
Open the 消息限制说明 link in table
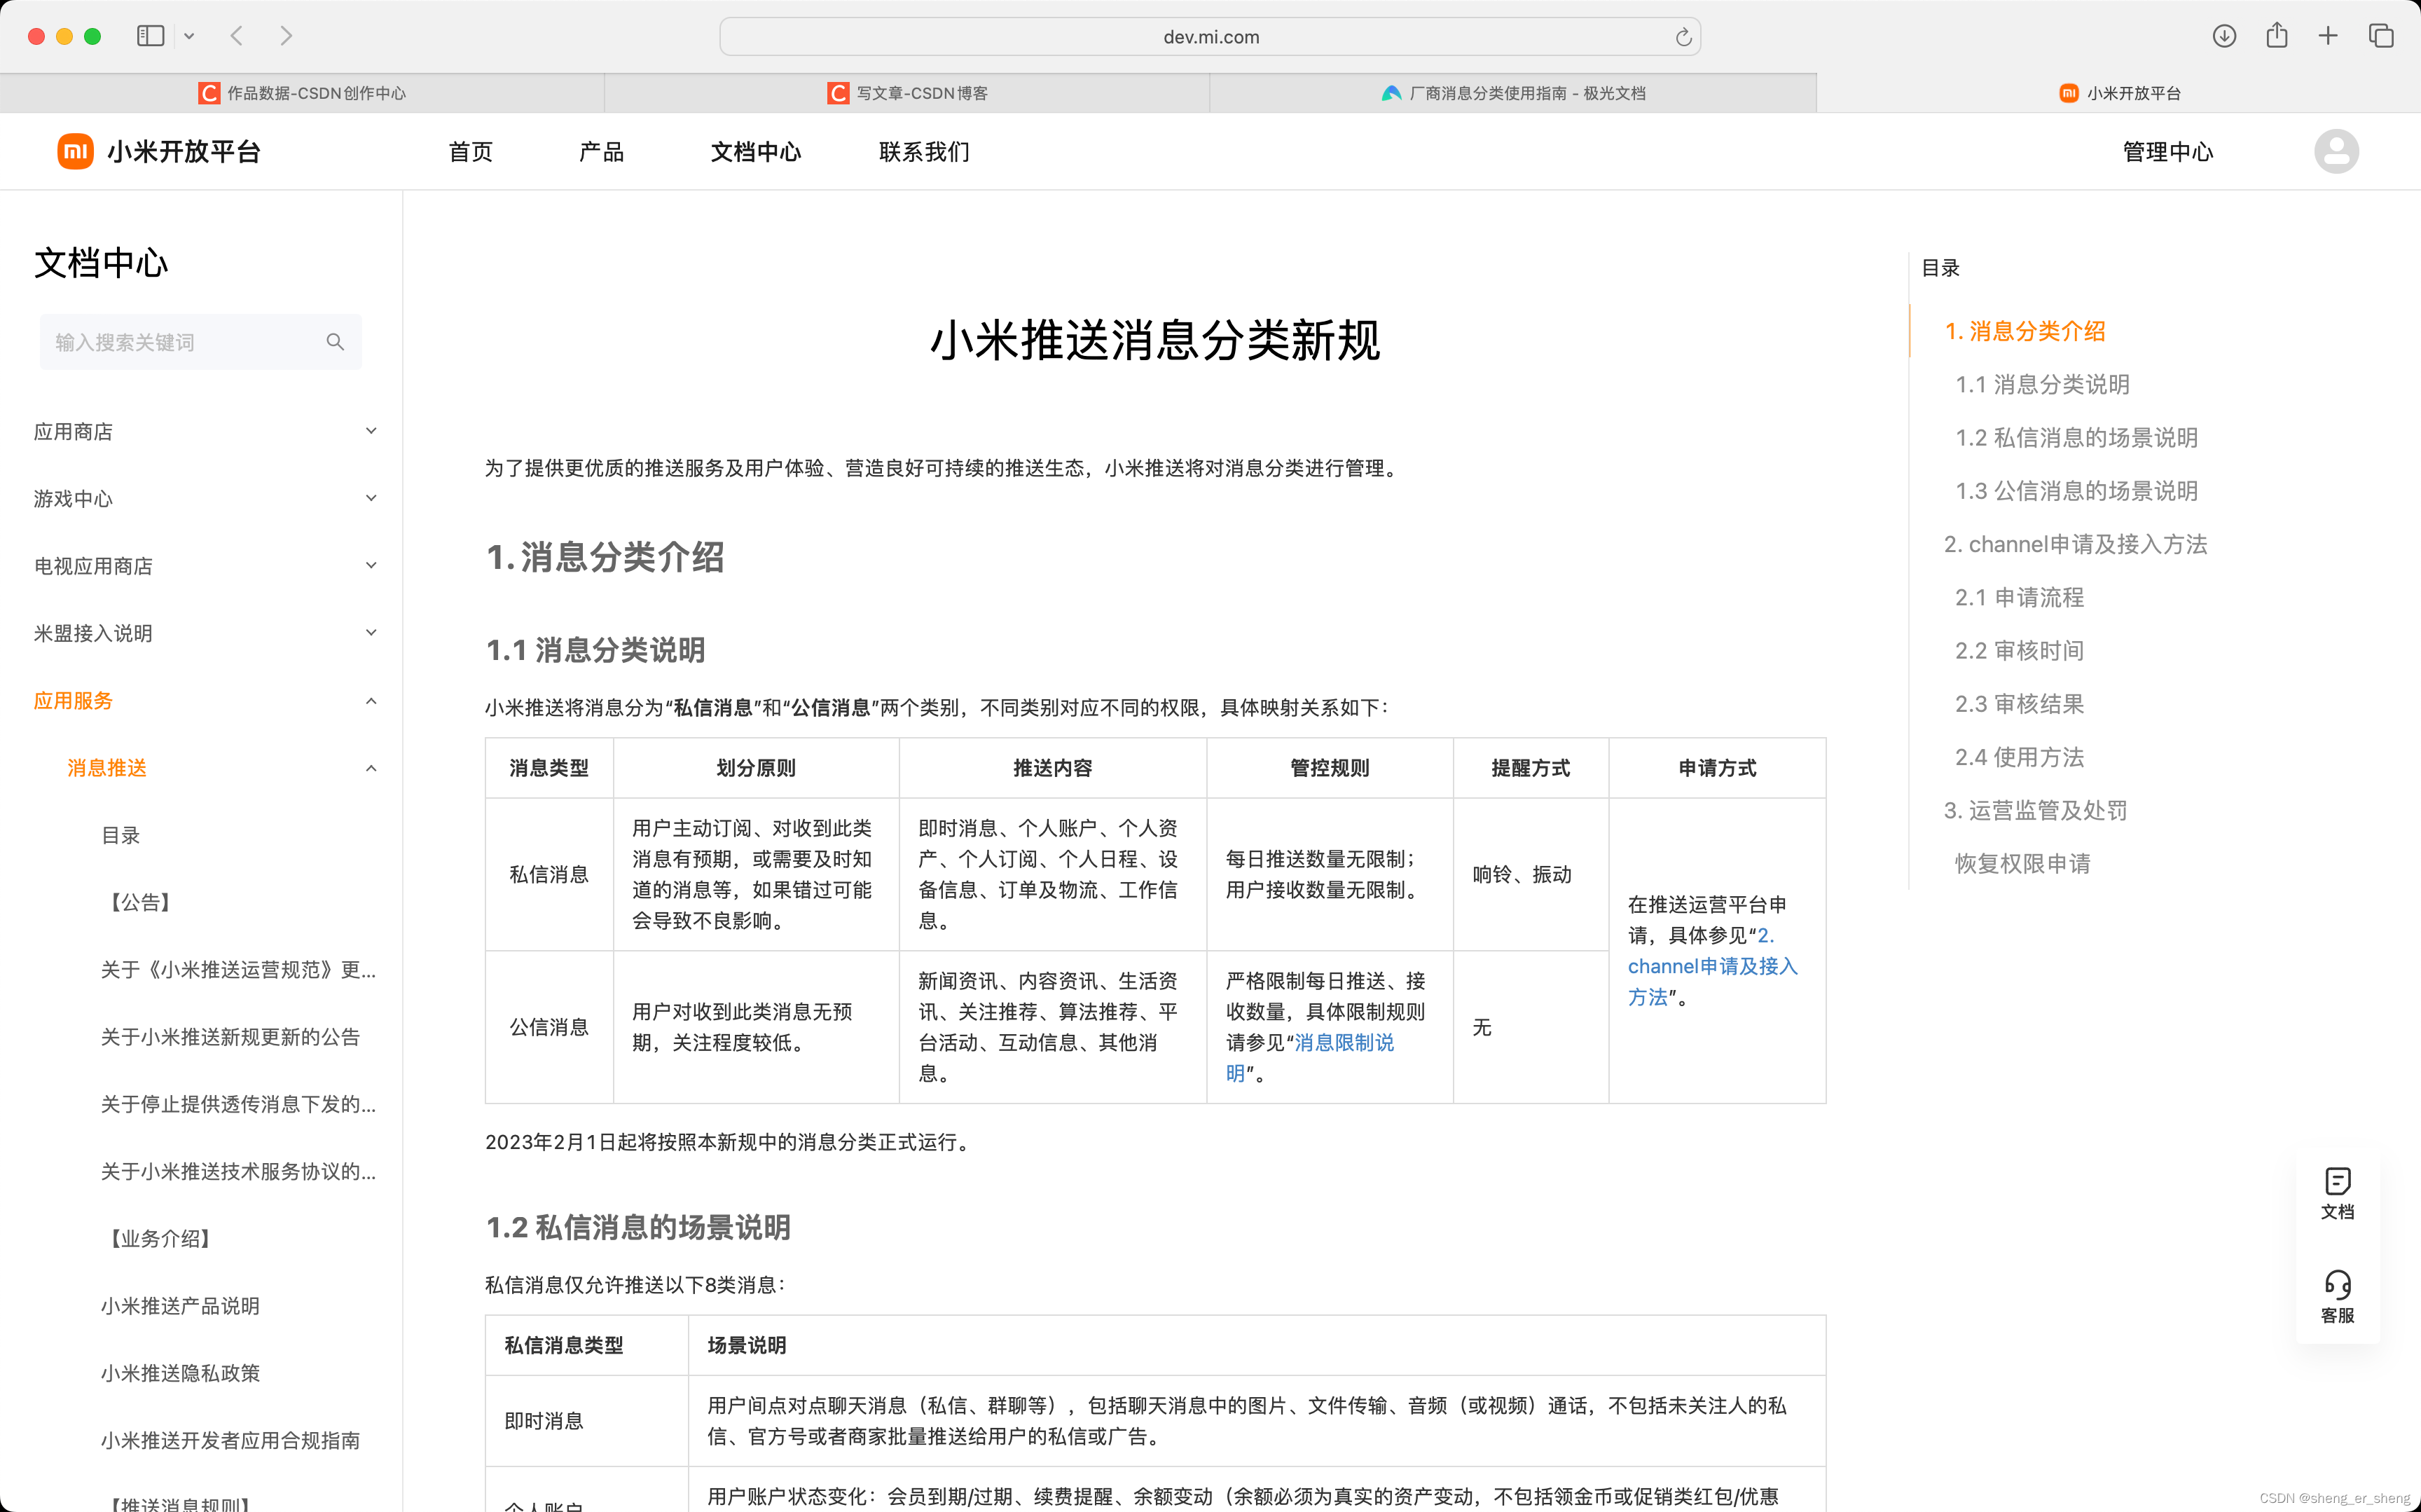tap(1344, 1043)
